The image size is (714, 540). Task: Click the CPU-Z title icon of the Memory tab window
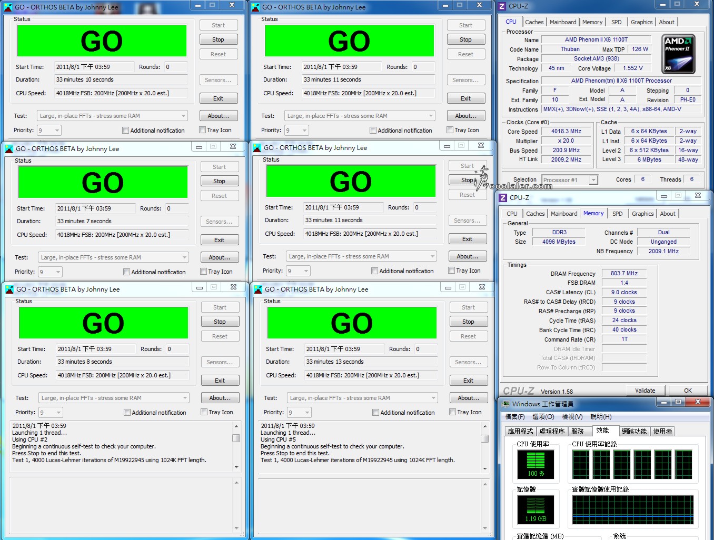503,198
